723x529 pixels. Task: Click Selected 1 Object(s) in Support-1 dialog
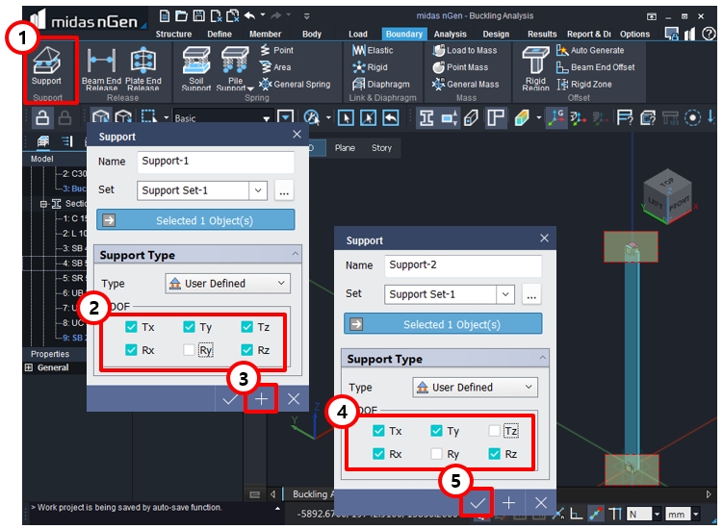195,220
